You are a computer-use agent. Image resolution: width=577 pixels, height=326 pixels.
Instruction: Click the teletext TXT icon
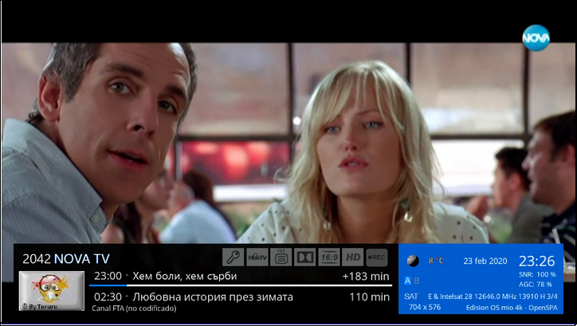point(281,257)
